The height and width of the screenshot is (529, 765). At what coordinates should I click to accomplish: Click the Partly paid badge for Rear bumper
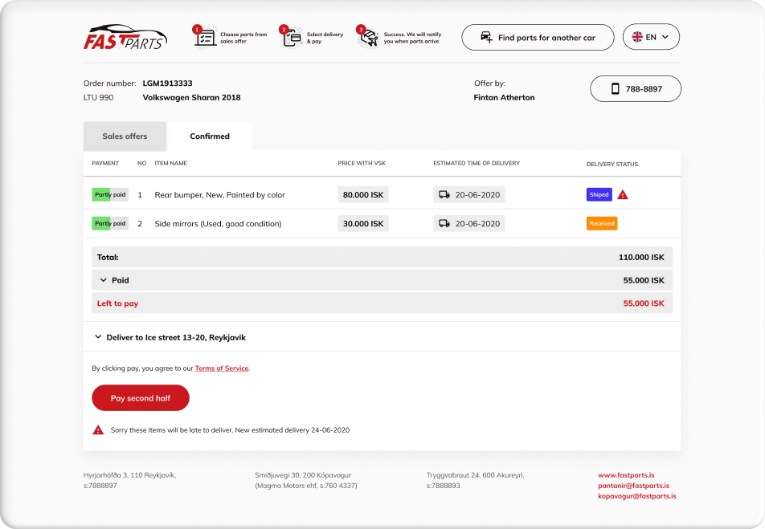pyautogui.click(x=110, y=195)
